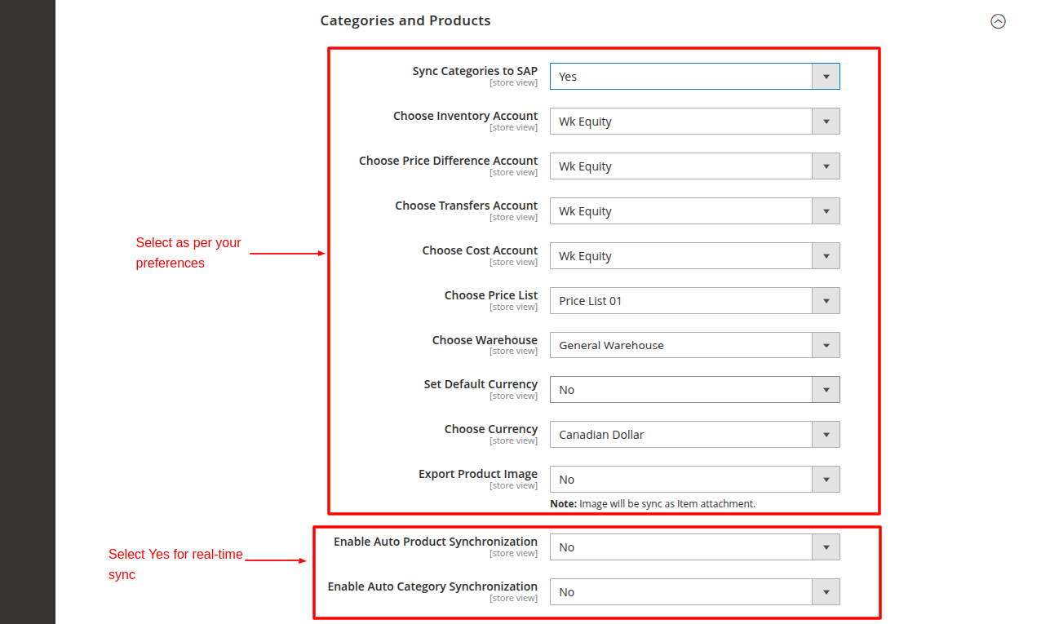Open the Export Product Image dropdown

point(826,479)
